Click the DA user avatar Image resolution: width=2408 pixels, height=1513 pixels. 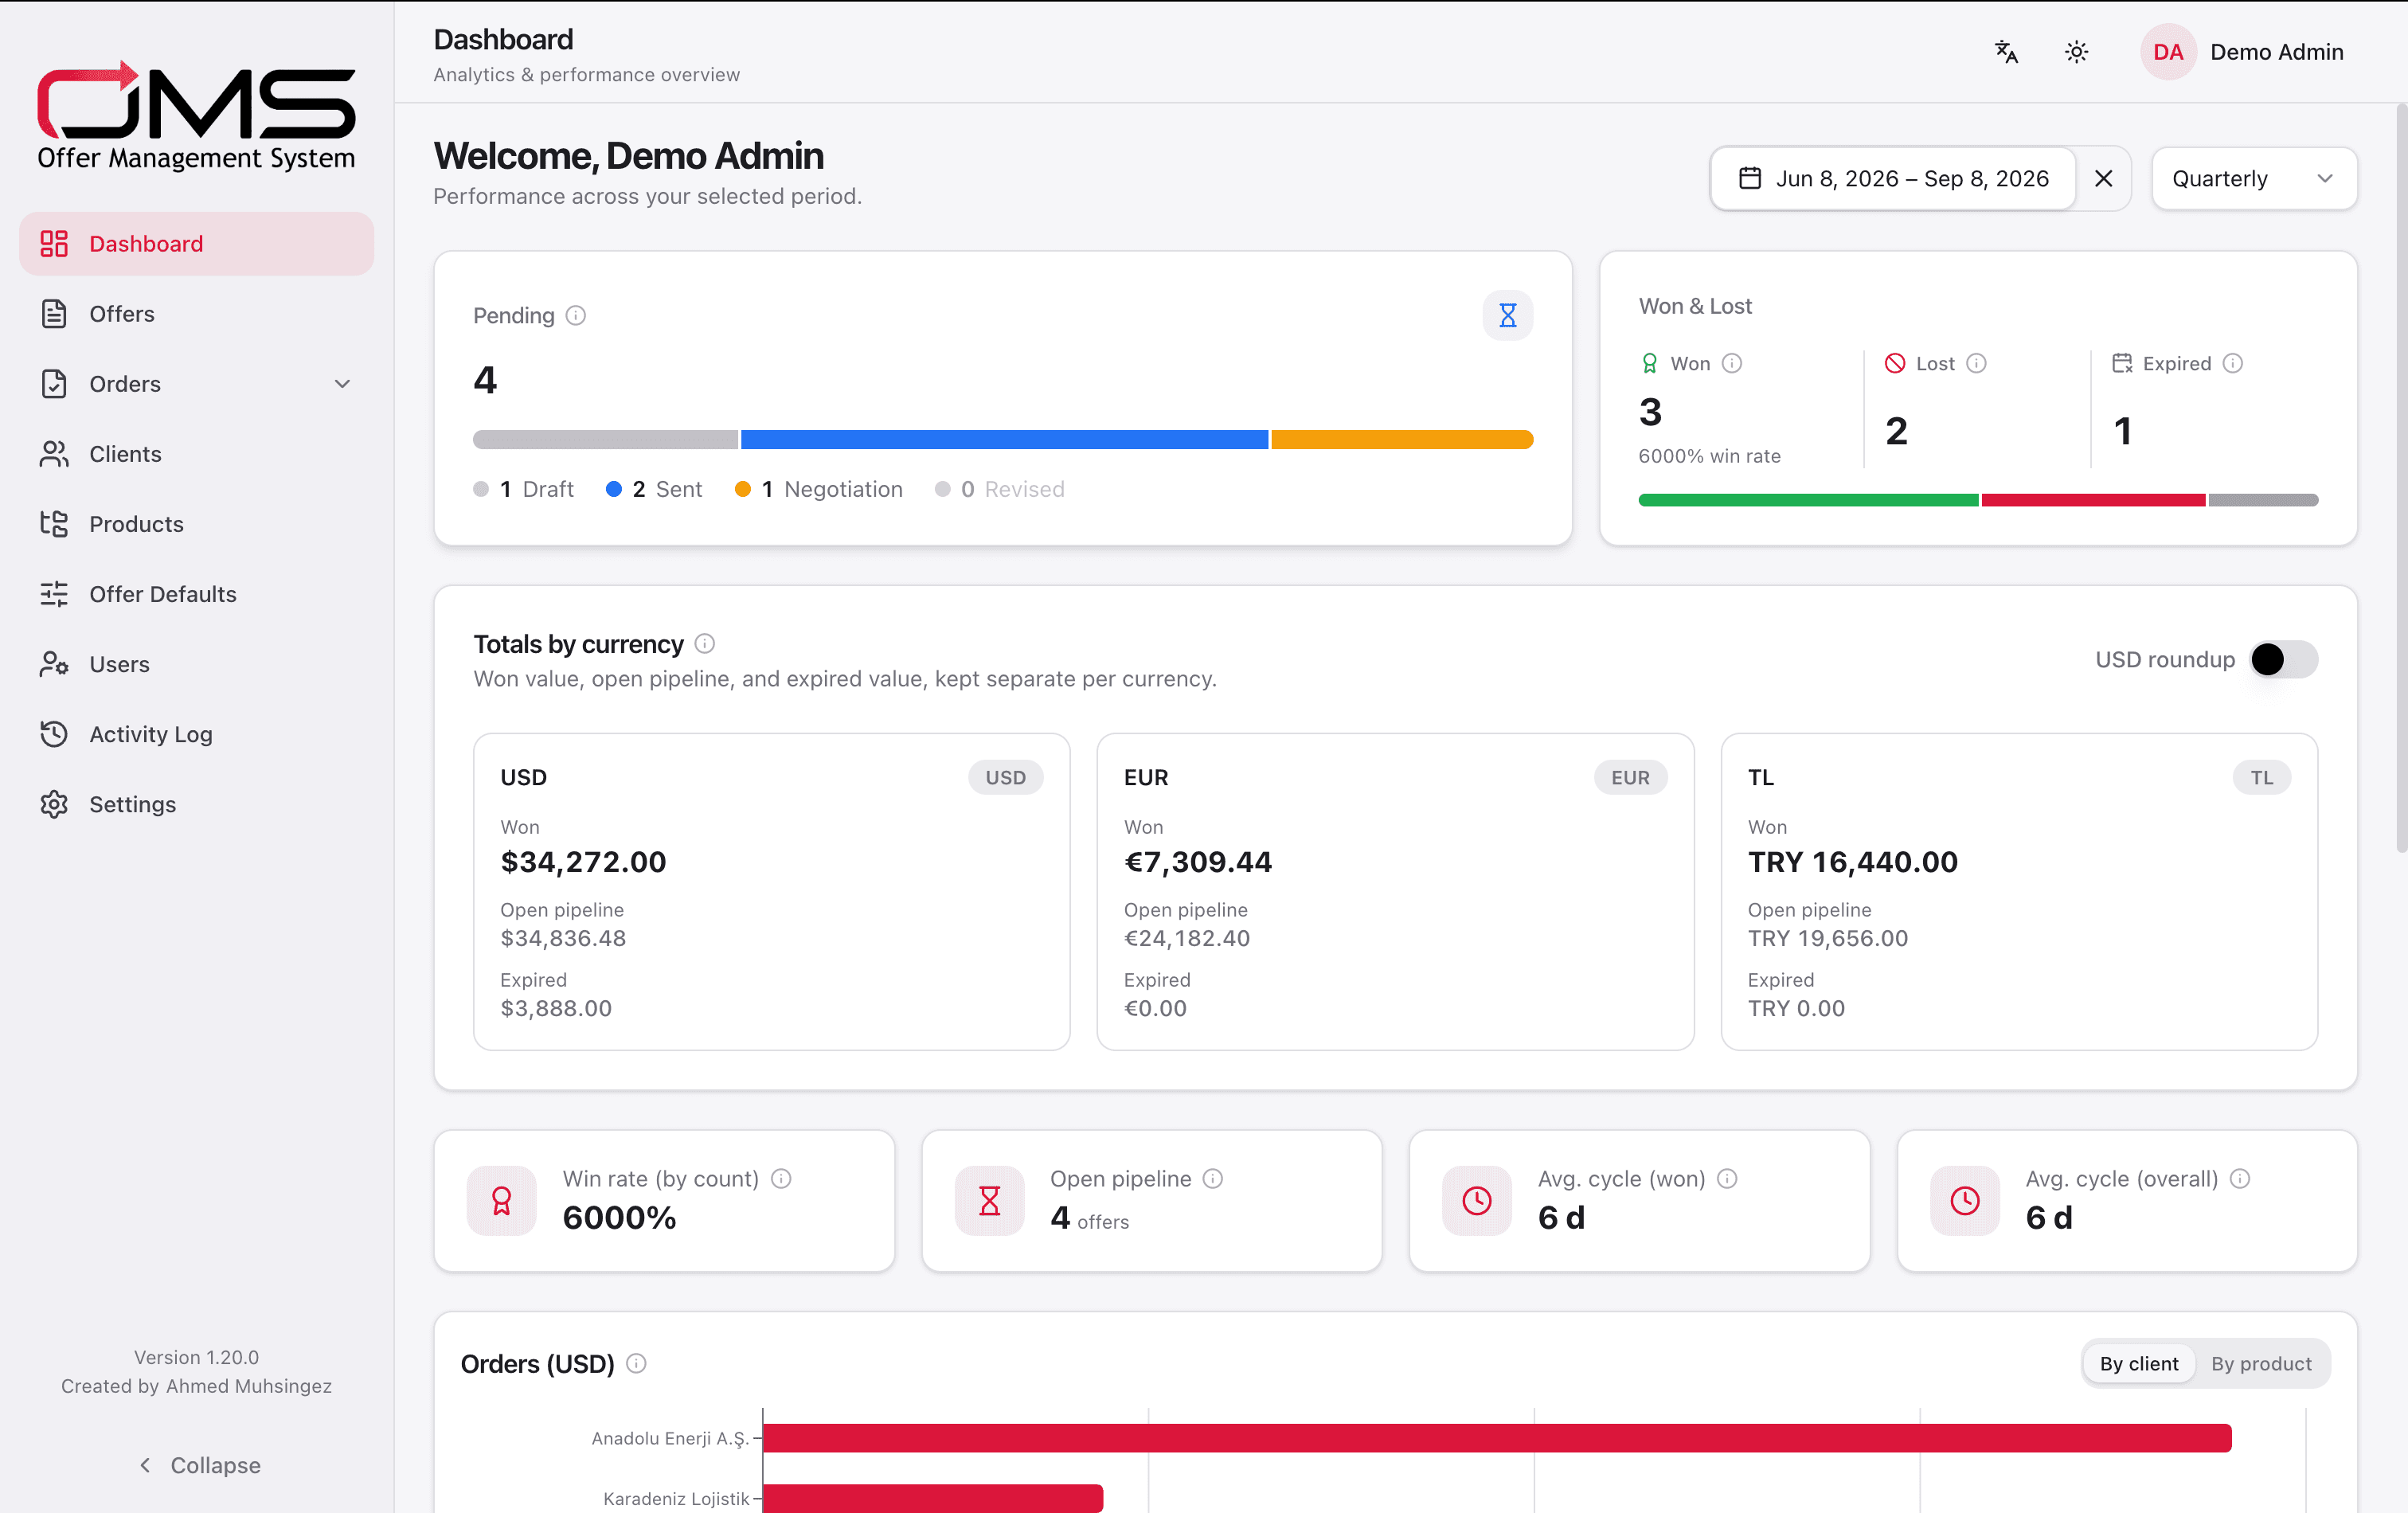click(x=2168, y=52)
